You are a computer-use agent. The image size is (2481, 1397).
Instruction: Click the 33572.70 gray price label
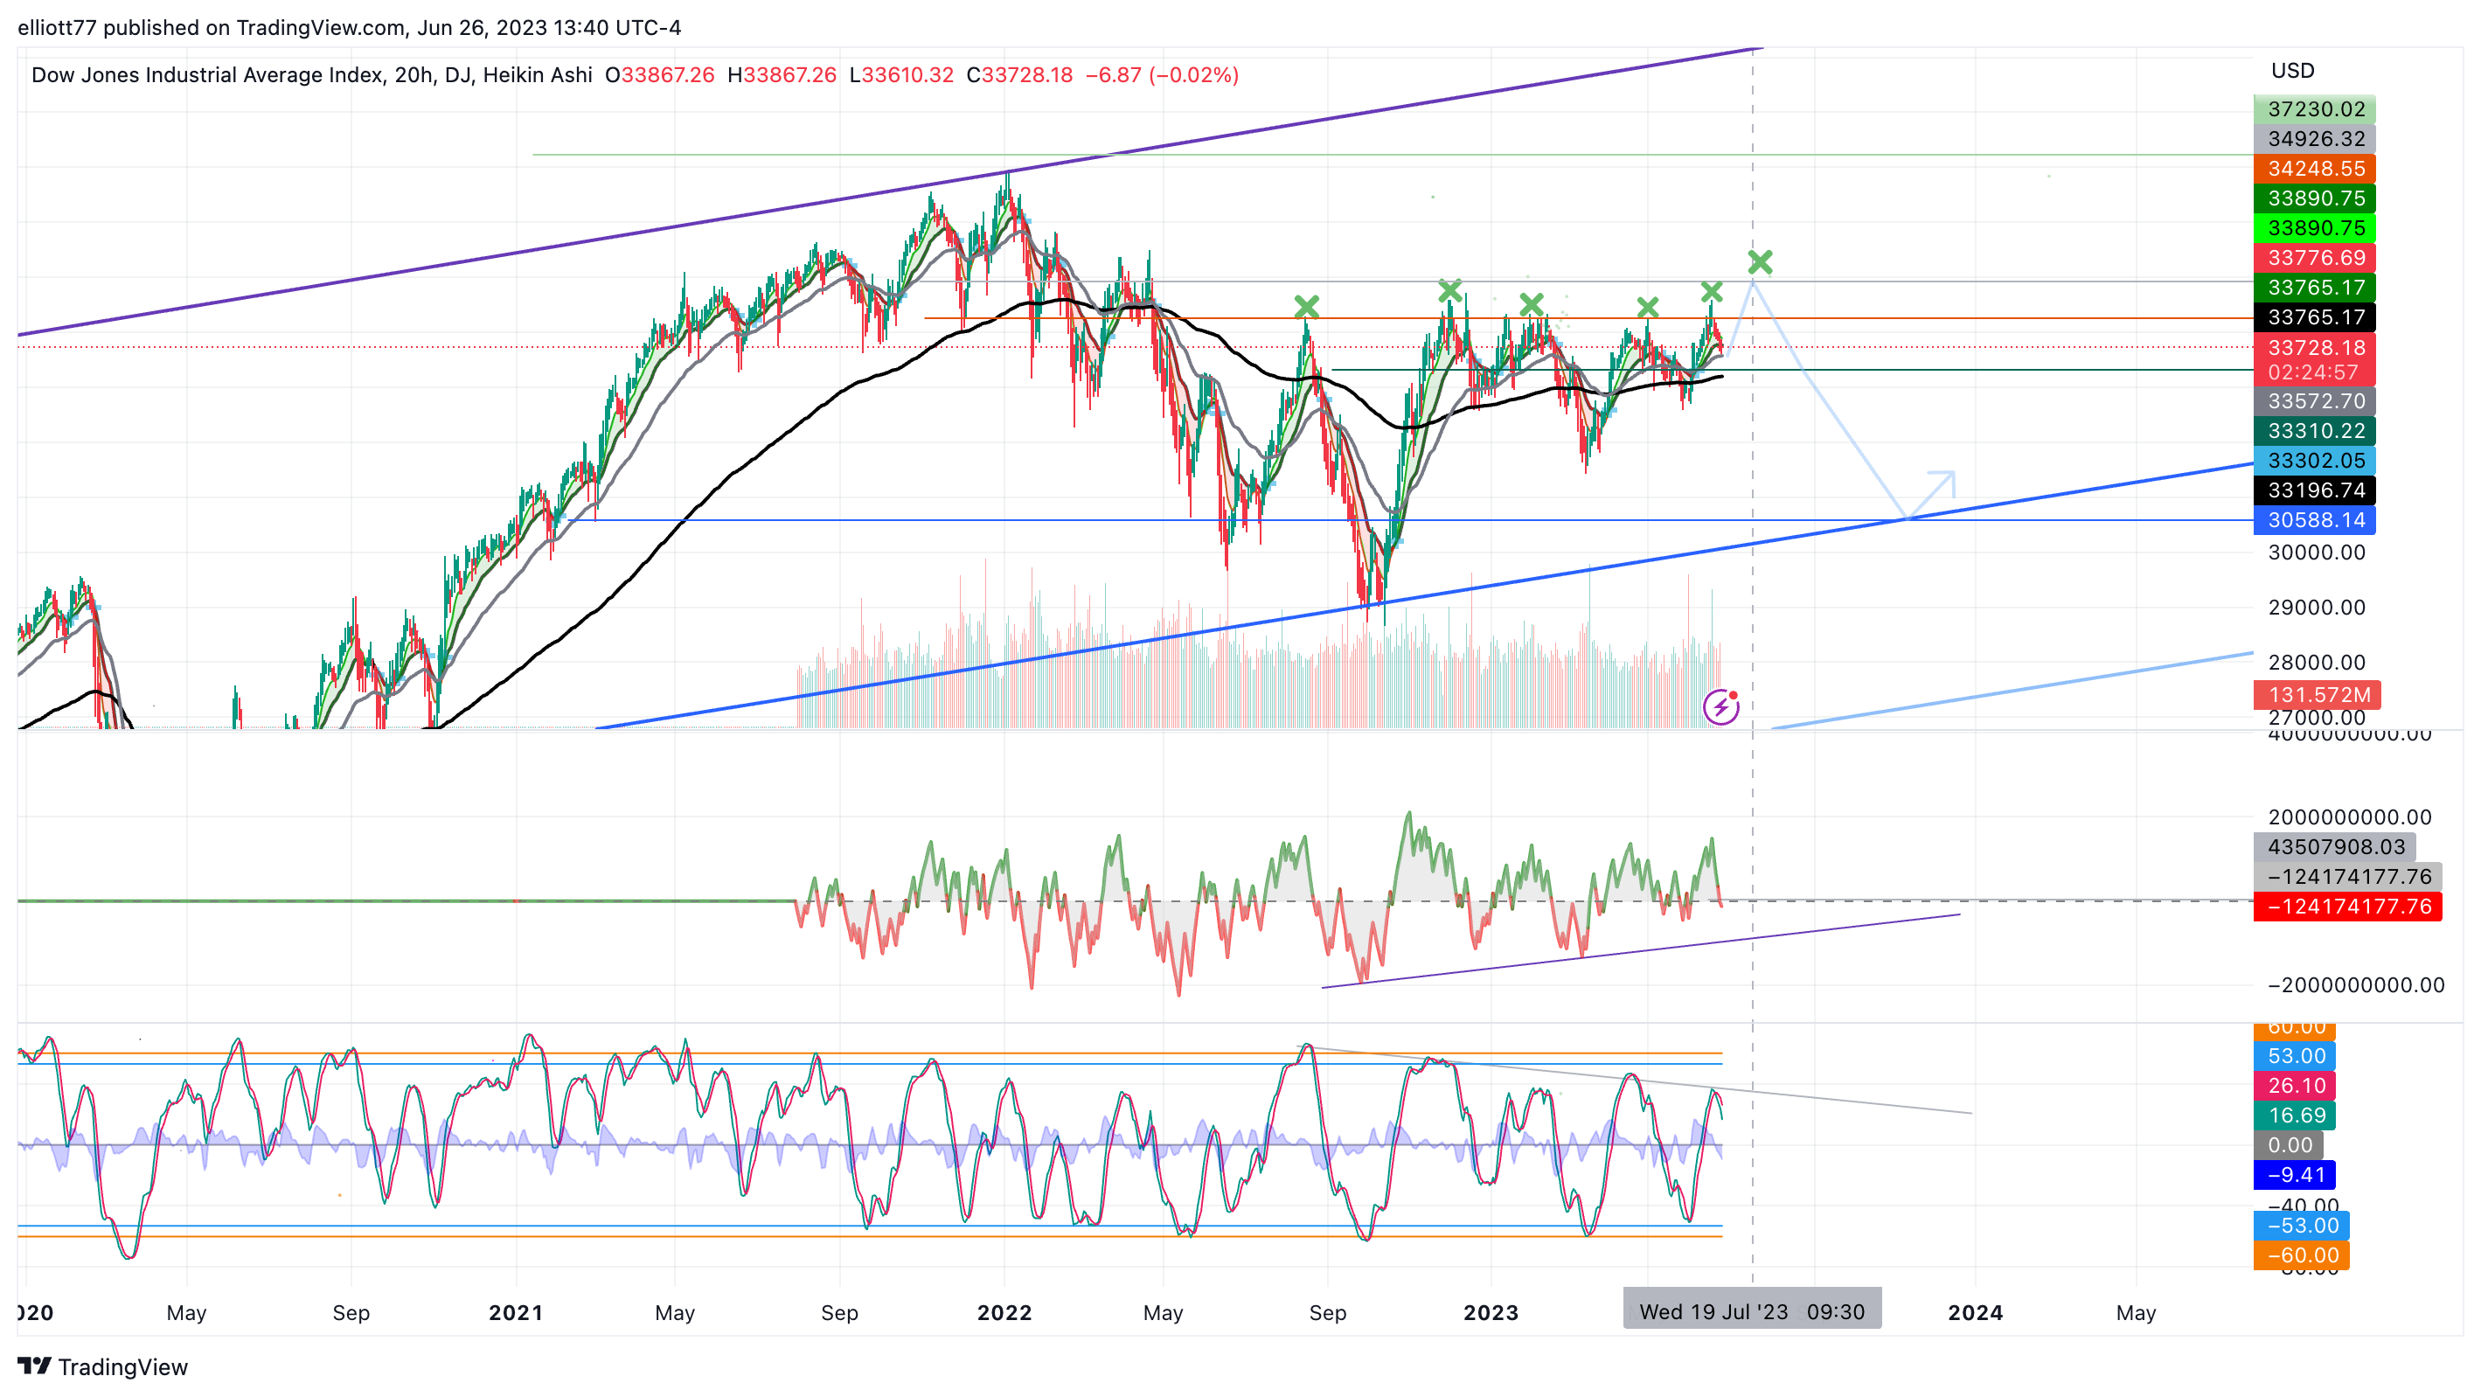[2314, 400]
